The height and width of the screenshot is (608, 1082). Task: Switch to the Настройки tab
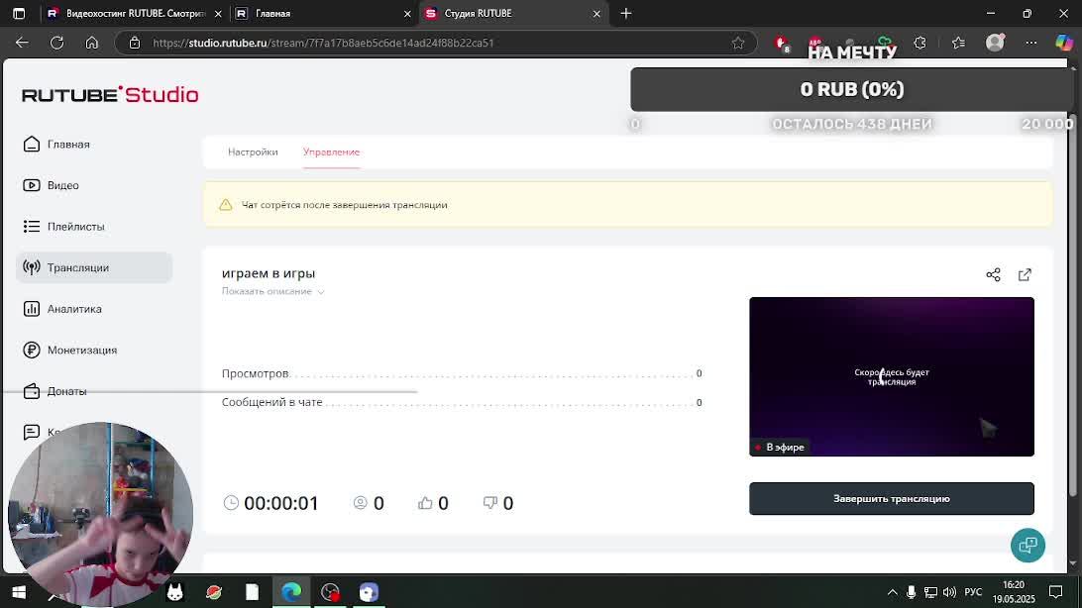(253, 152)
